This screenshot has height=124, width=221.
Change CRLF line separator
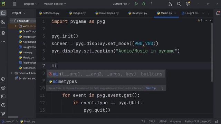(x=152, y=122)
